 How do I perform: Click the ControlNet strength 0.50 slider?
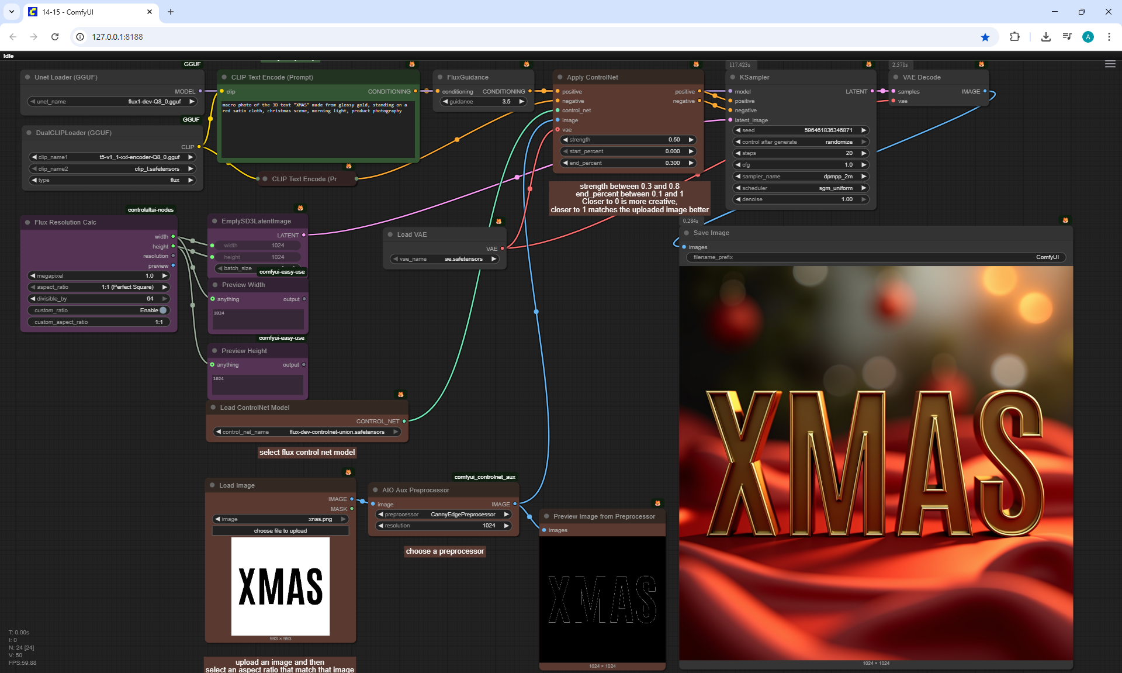(628, 140)
